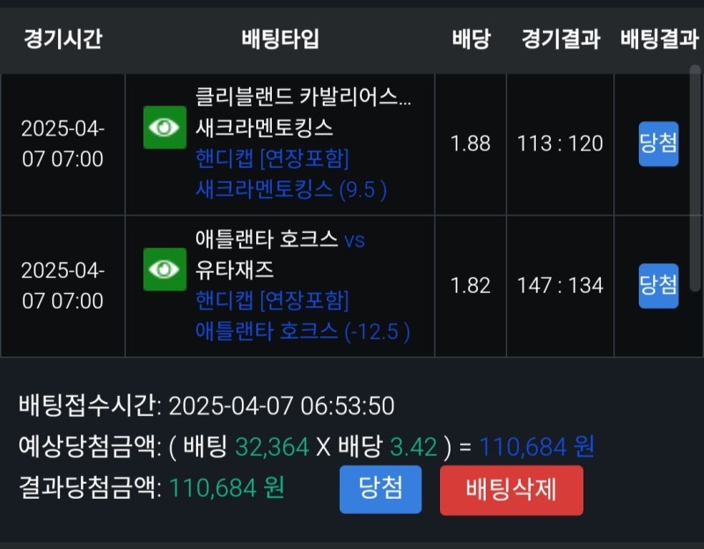The width and height of the screenshot is (704, 549).
Task: Open the 새크라멘토킹스 (9.5) handicap pick
Action: click(x=291, y=189)
